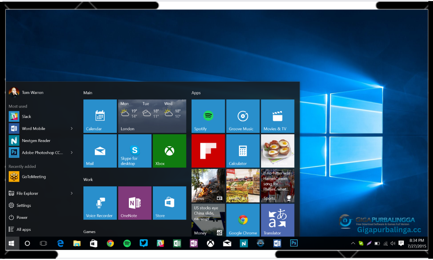This screenshot has height=260, width=433.
Task: Open the Translator tile
Action: pyautogui.click(x=277, y=220)
